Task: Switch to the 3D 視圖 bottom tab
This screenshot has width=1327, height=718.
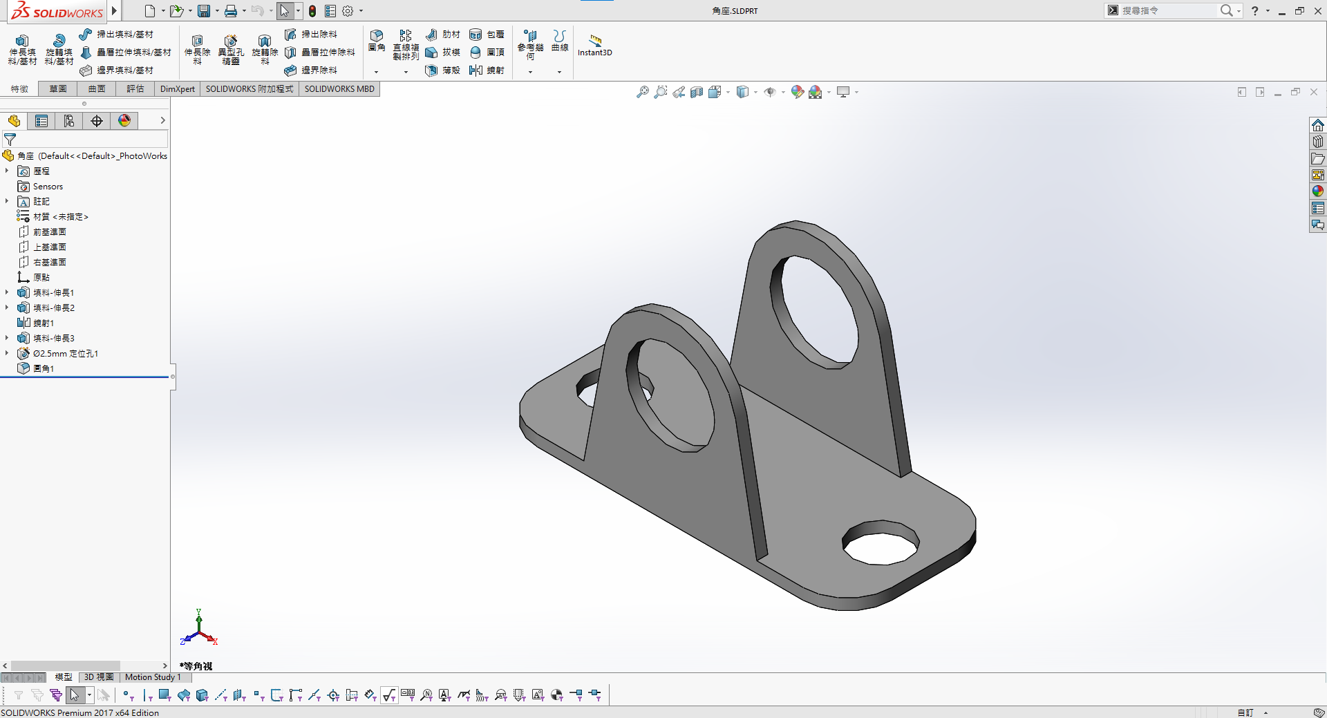Action: [99, 677]
